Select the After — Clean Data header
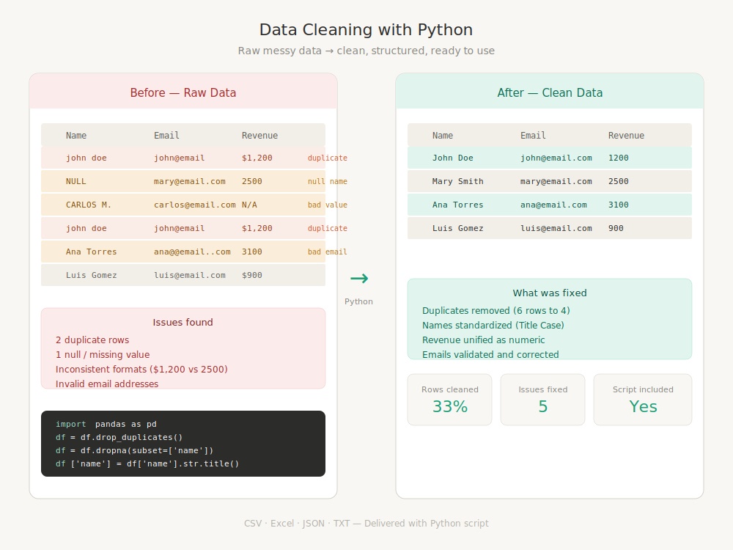The height and width of the screenshot is (550, 733). [550, 92]
